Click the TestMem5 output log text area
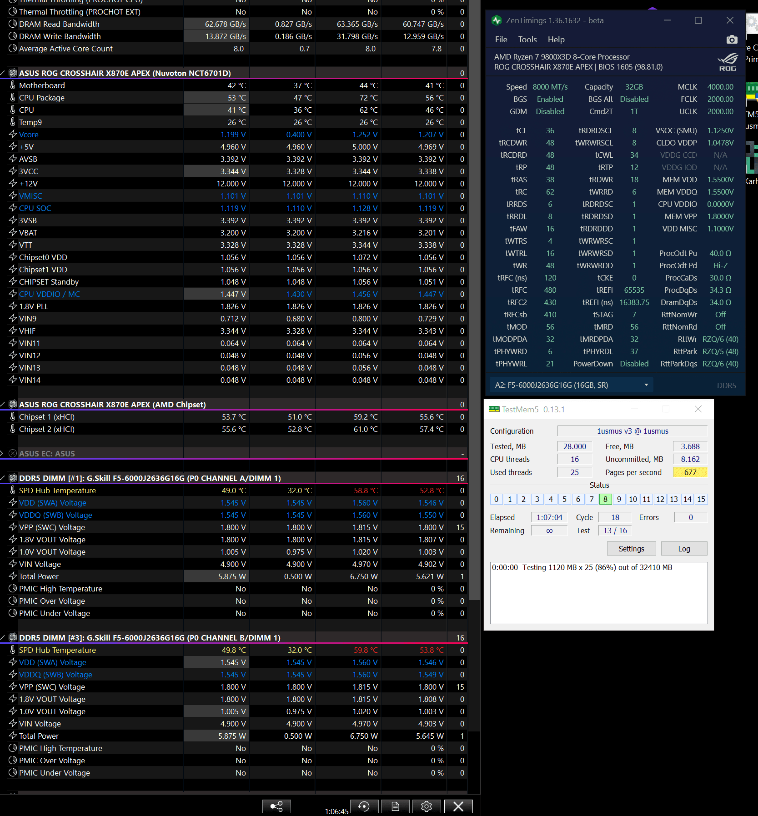Screen dimensions: 758x816 pyautogui.click(x=599, y=593)
